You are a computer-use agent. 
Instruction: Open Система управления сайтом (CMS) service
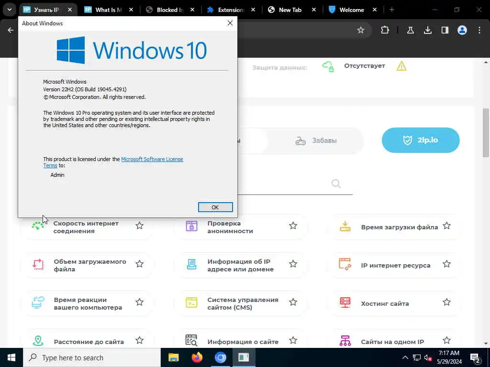pyautogui.click(x=243, y=303)
